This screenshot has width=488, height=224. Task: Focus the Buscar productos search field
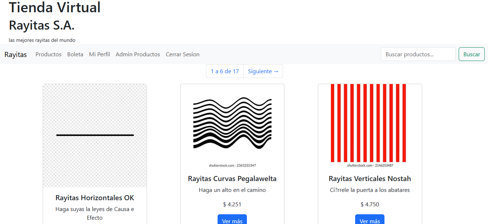pos(418,54)
